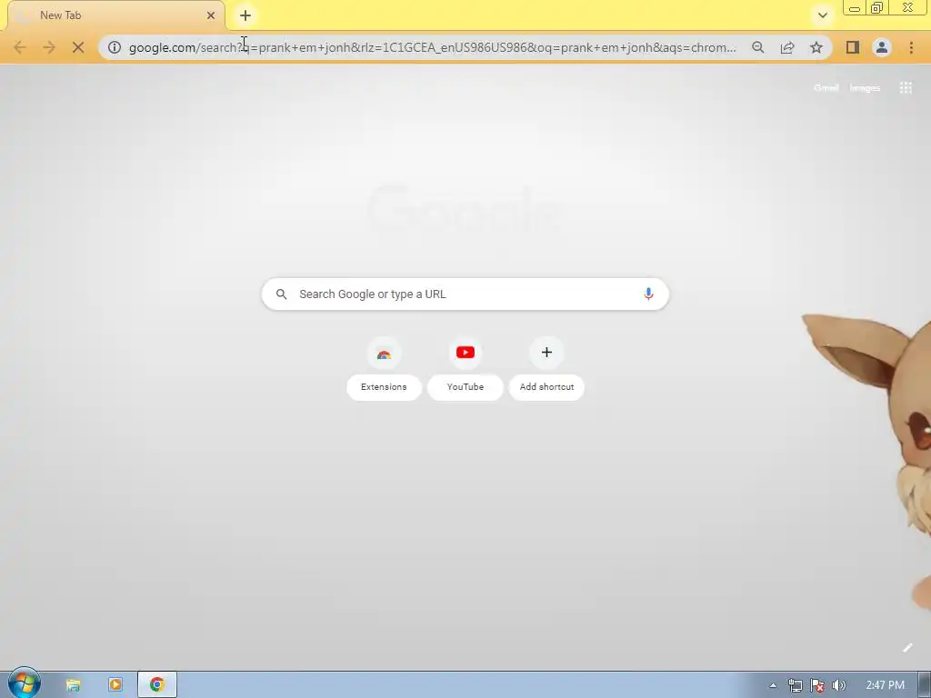
Task: Stop loading the page
Action: coord(78,47)
